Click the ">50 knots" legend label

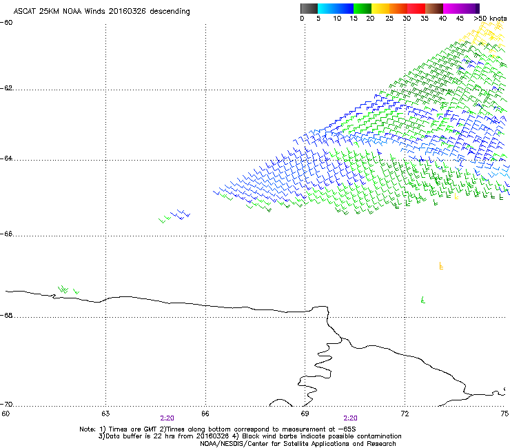(490, 18)
